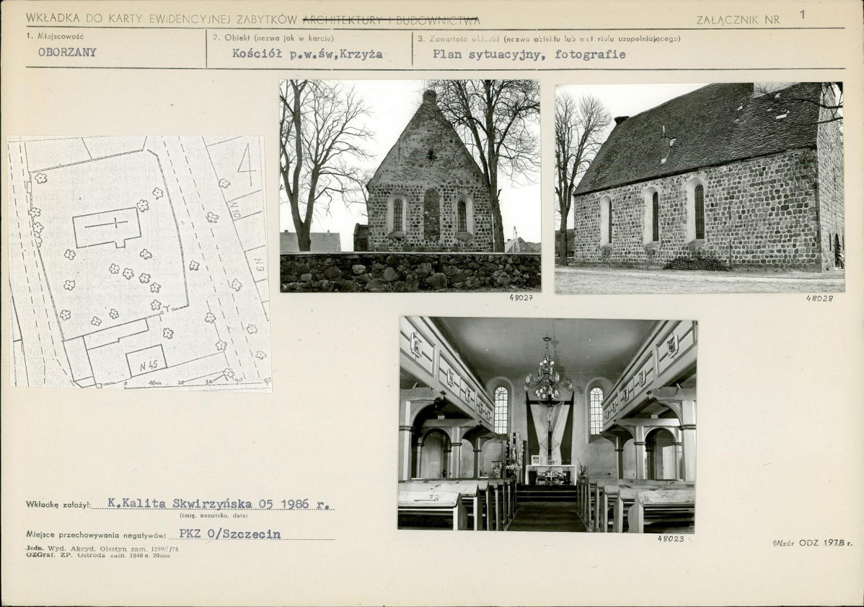Screen dimensions: 864x607
Task: Click the header title WKŁADKA DO KARTY EWIDENCYJNEJ
Action: pos(162,19)
